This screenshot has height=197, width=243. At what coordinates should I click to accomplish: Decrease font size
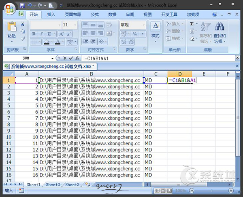coord(69,34)
